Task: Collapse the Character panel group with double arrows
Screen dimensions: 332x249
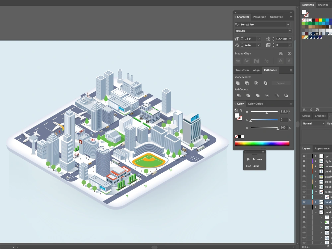Action: click(x=291, y=12)
